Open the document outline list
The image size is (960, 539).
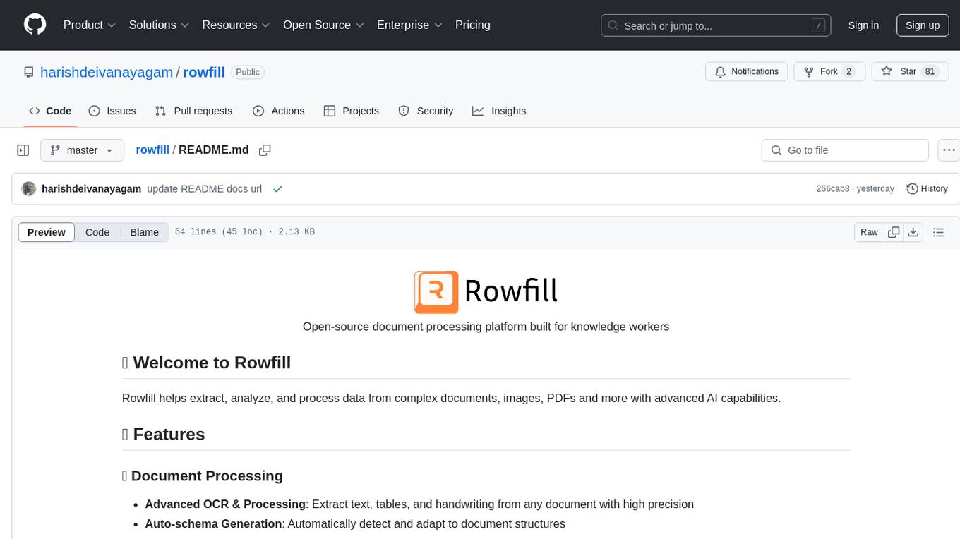click(x=938, y=232)
